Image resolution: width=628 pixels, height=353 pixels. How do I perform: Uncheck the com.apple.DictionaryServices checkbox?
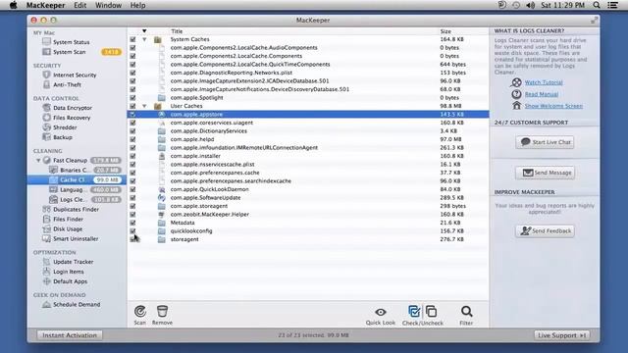click(x=132, y=130)
